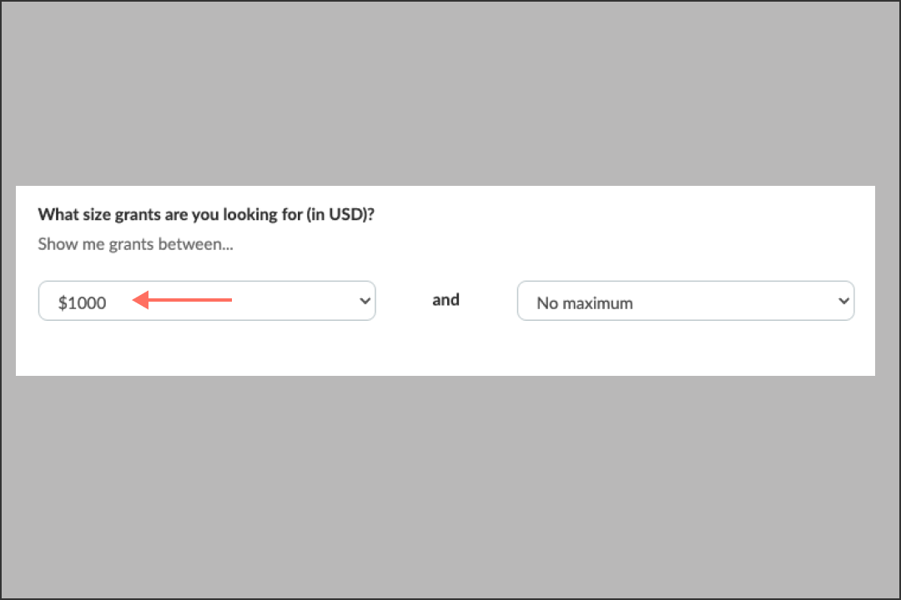The height and width of the screenshot is (600, 901).
Task: Click the red arrow annotation
Action: 184,298
